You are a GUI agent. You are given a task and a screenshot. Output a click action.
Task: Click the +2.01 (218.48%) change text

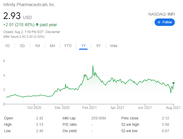[19, 25]
